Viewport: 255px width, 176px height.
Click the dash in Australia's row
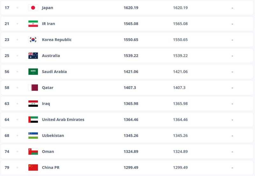[232, 56]
